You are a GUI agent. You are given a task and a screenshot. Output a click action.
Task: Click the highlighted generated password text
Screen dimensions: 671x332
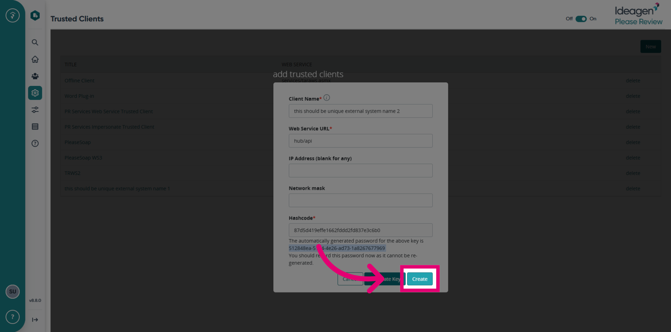pyautogui.click(x=337, y=248)
